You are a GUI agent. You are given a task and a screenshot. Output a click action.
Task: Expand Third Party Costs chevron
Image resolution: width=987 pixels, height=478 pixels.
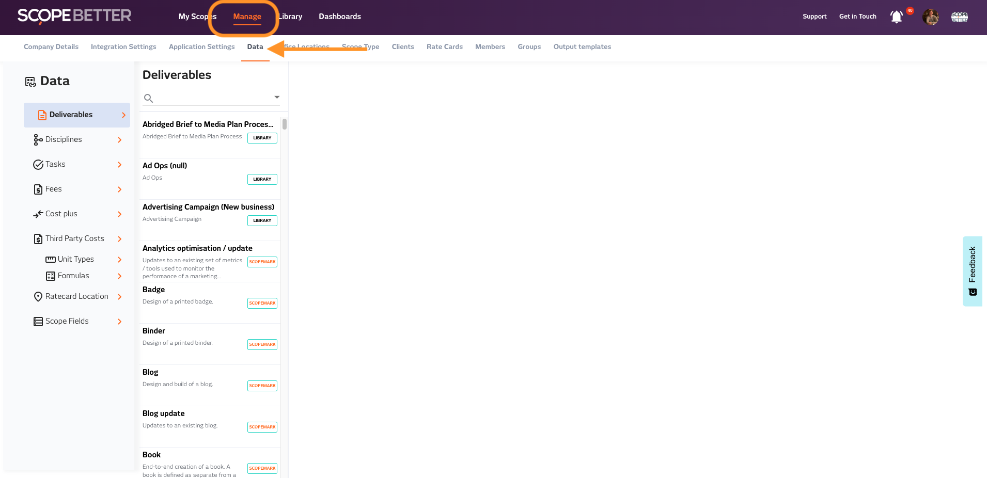[x=119, y=239]
